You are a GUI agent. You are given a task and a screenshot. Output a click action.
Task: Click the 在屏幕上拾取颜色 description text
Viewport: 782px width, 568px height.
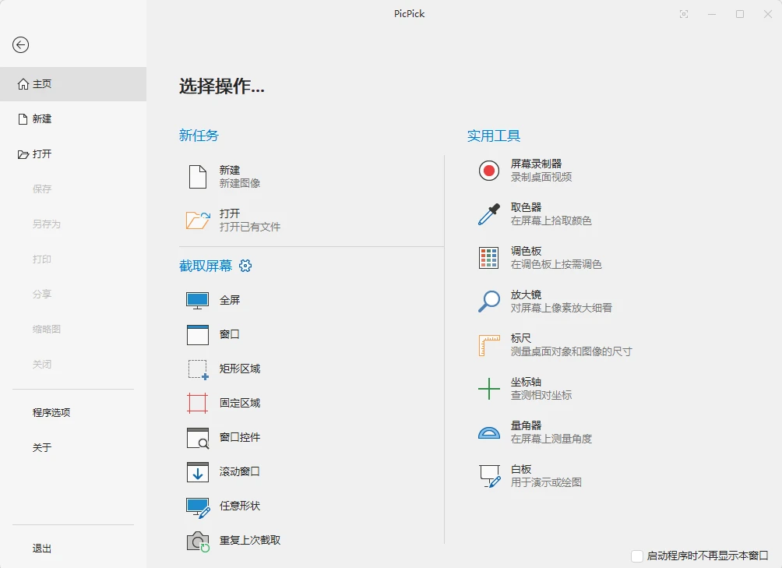551,221
